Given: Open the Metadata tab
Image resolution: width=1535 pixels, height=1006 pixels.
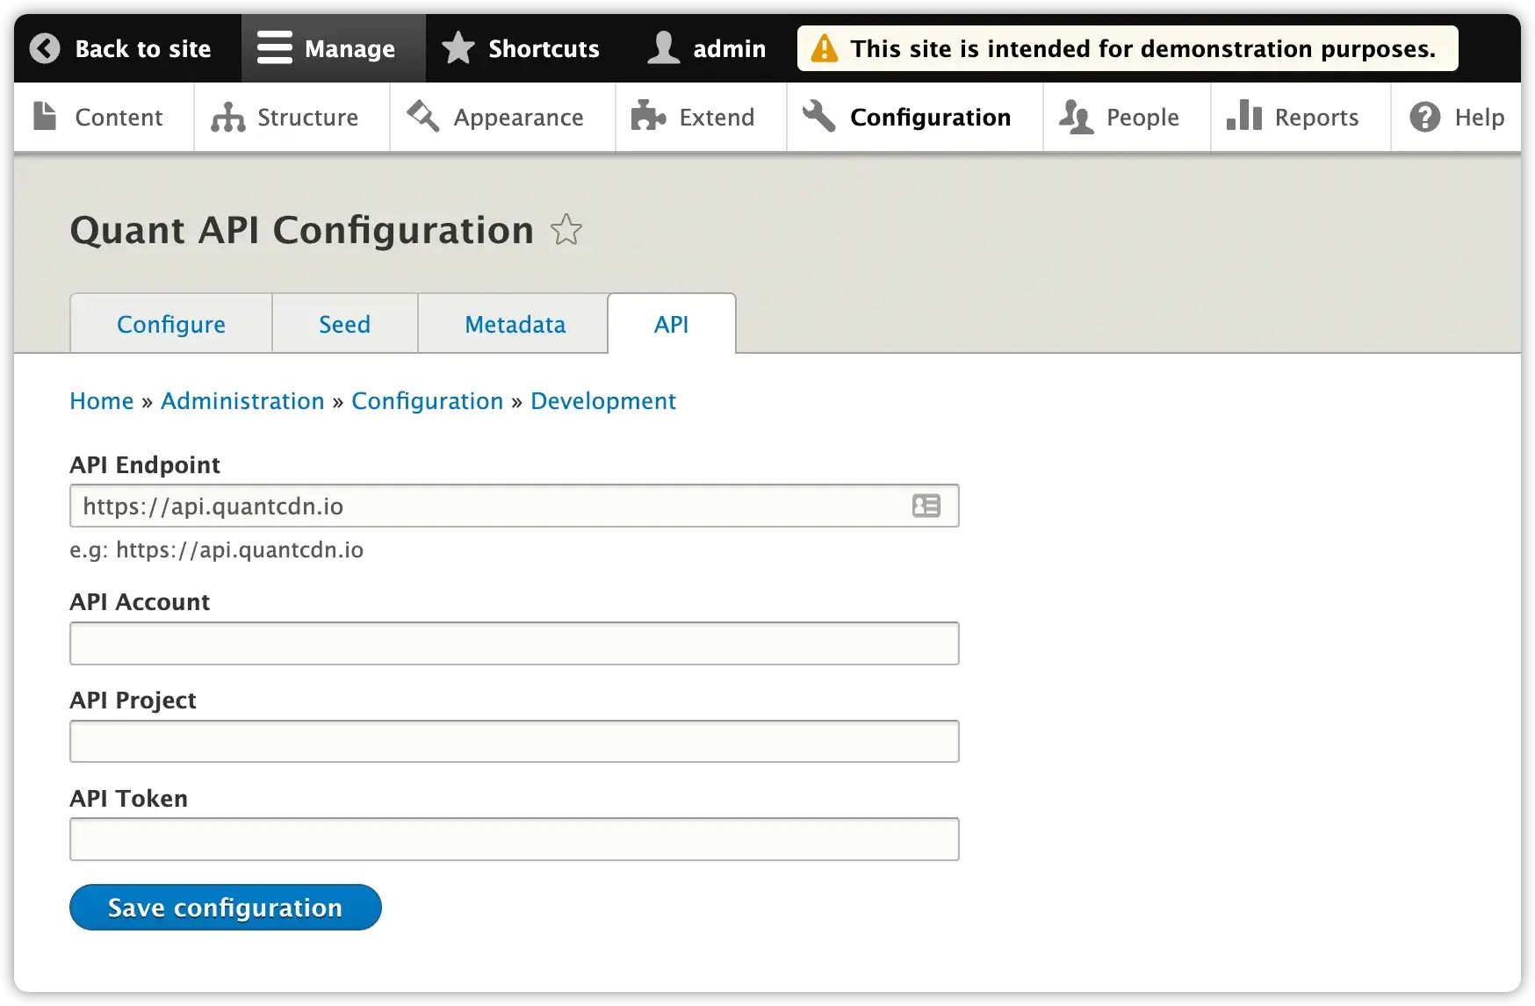Looking at the screenshot, I should (514, 323).
